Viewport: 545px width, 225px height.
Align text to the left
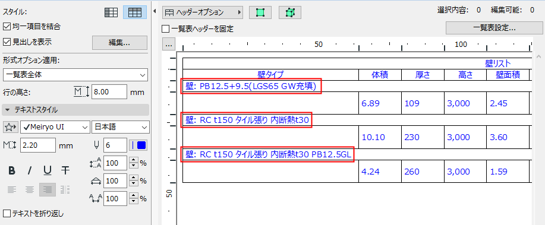12,189
